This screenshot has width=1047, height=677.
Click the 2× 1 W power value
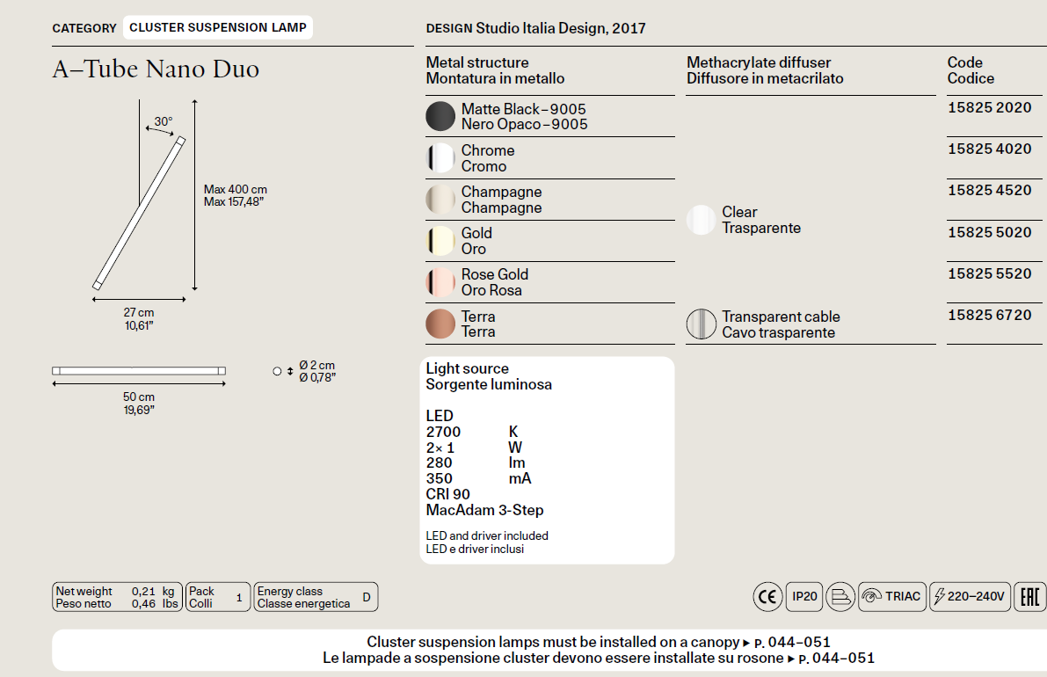pos(474,448)
